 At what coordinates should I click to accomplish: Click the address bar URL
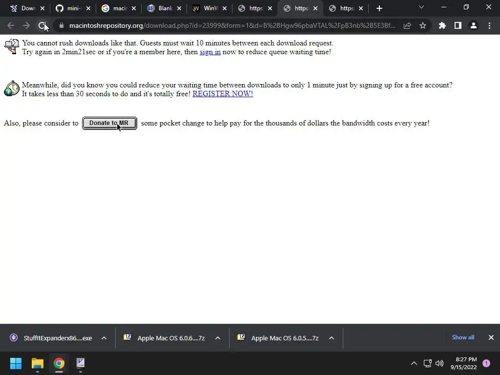point(232,25)
